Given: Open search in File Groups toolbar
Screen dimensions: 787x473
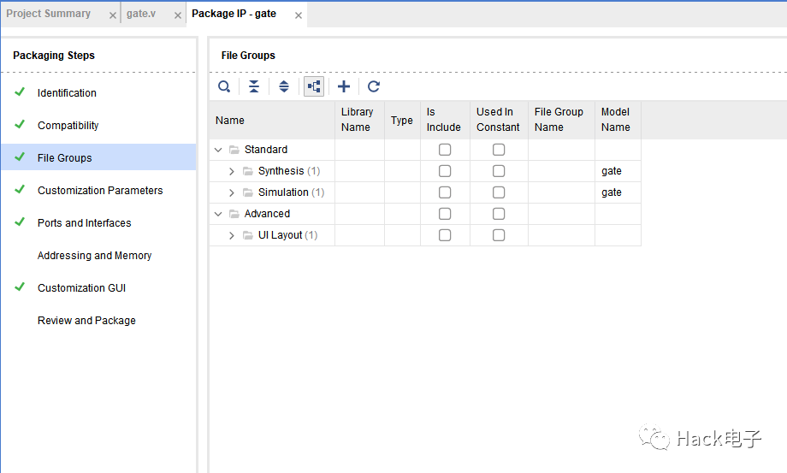Looking at the screenshot, I should click(x=224, y=86).
